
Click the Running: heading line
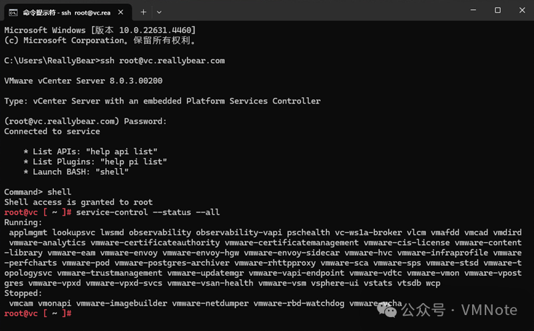23,223
